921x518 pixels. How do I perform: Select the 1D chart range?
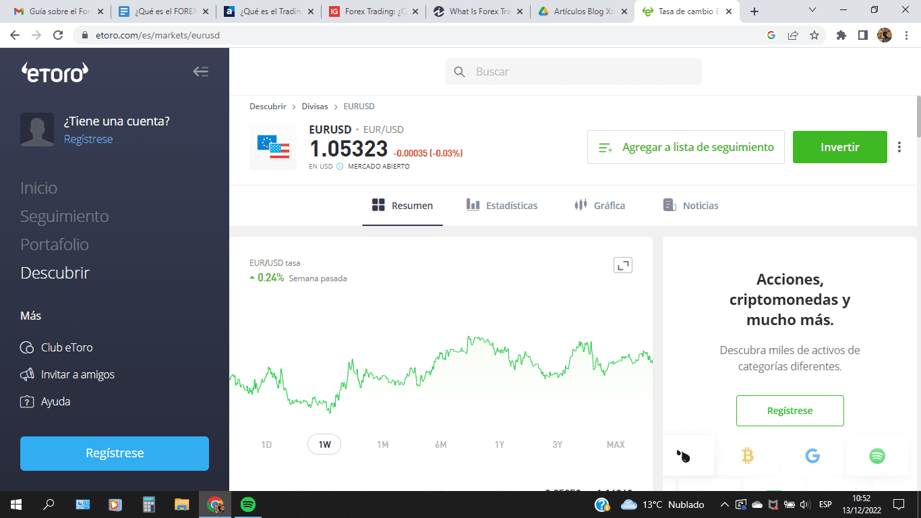(x=266, y=444)
